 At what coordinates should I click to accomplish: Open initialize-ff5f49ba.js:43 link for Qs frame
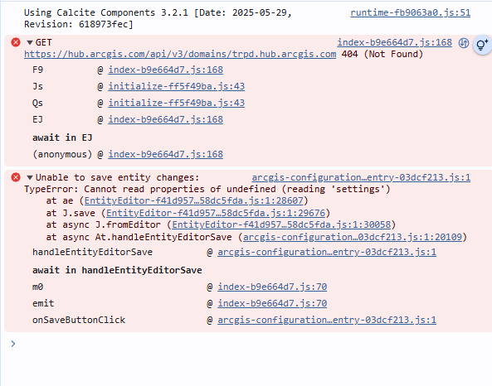click(x=177, y=103)
